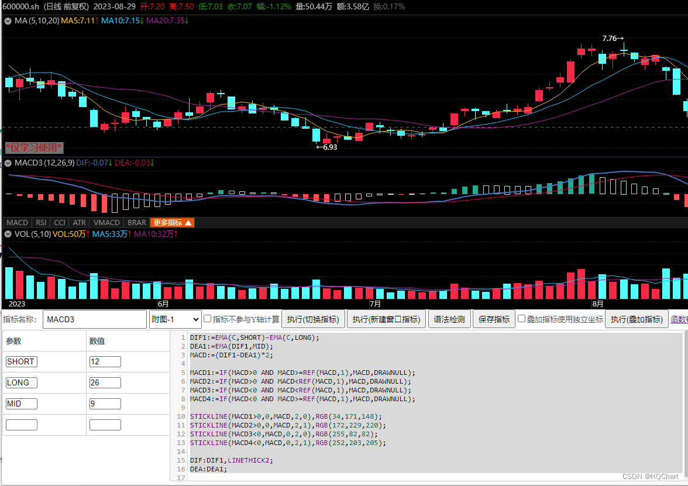Click 保存指标 save button
The image size is (688, 486).
[x=494, y=319]
